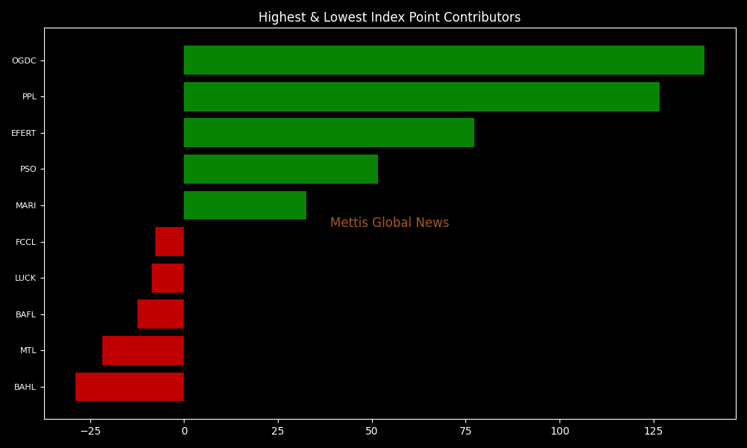Click the 25 x-axis tick label
Image resolution: width=747 pixels, height=448 pixels.
pos(278,432)
